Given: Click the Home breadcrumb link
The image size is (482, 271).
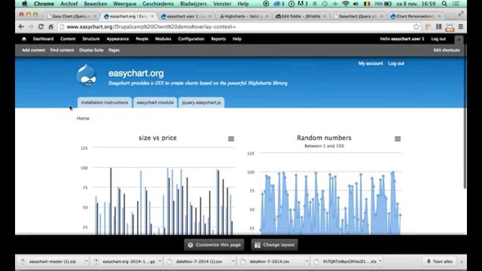Looking at the screenshot, I should (83, 118).
